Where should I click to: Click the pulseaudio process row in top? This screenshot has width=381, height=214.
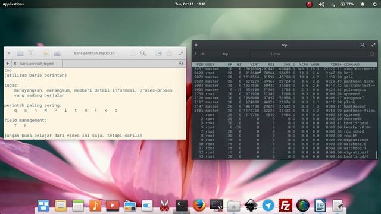(285, 90)
